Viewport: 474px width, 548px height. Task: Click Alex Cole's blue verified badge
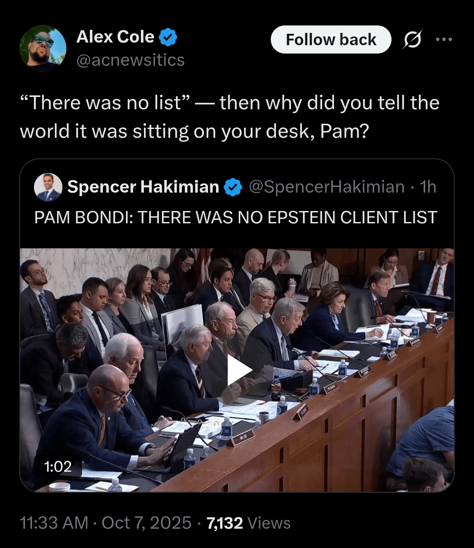point(168,37)
